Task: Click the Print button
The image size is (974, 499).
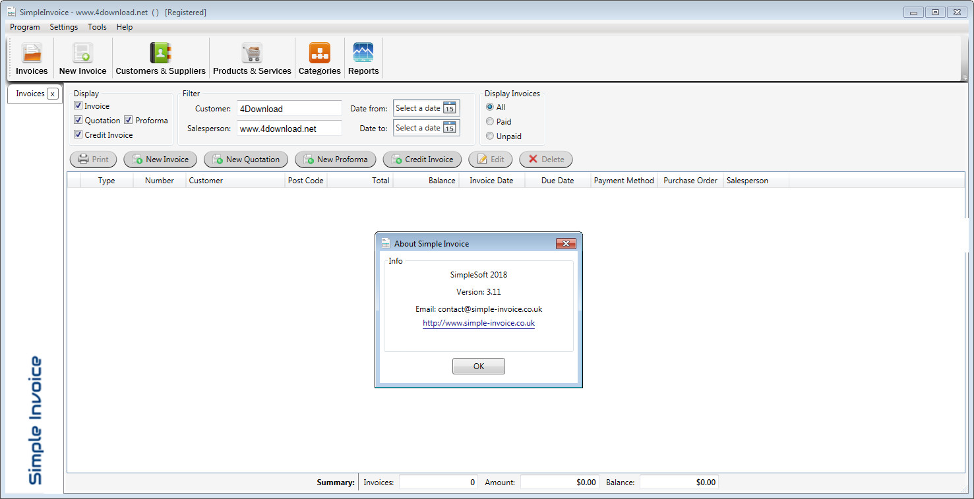Action: coord(93,160)
